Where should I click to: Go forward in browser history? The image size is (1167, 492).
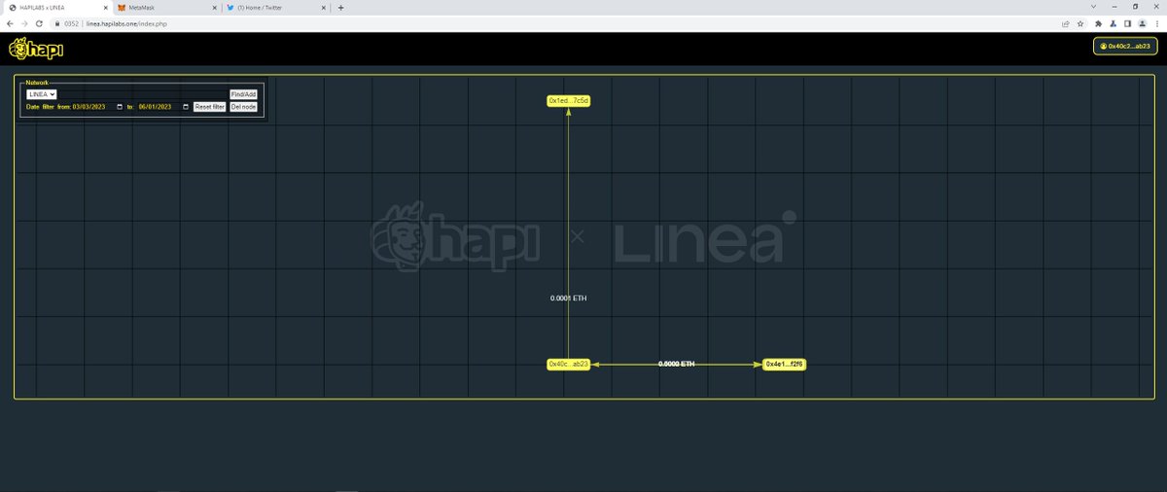click(x=24, y=23)
